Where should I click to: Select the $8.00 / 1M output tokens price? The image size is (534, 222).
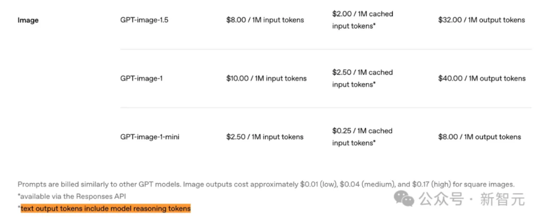[479, 137]
